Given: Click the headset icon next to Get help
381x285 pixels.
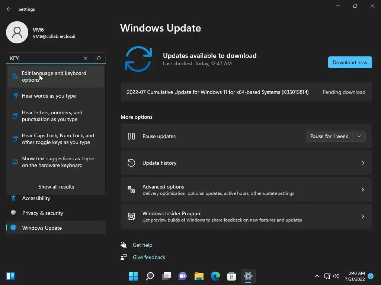Looking at the screenshot, I should point(124,245).
